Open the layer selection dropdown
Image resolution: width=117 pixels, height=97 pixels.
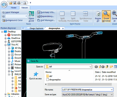26,16
